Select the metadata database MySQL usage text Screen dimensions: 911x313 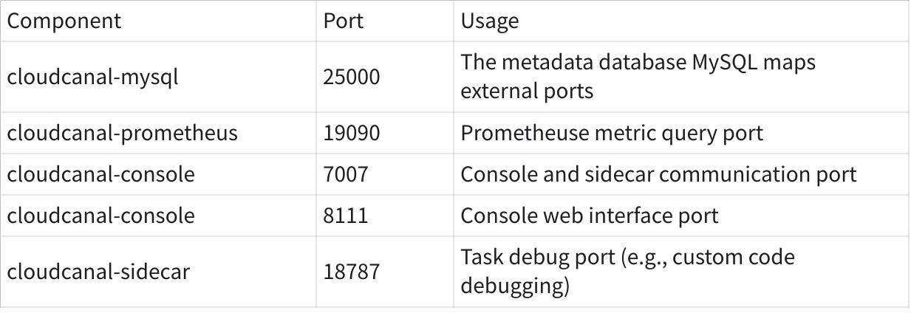point(638,63)
